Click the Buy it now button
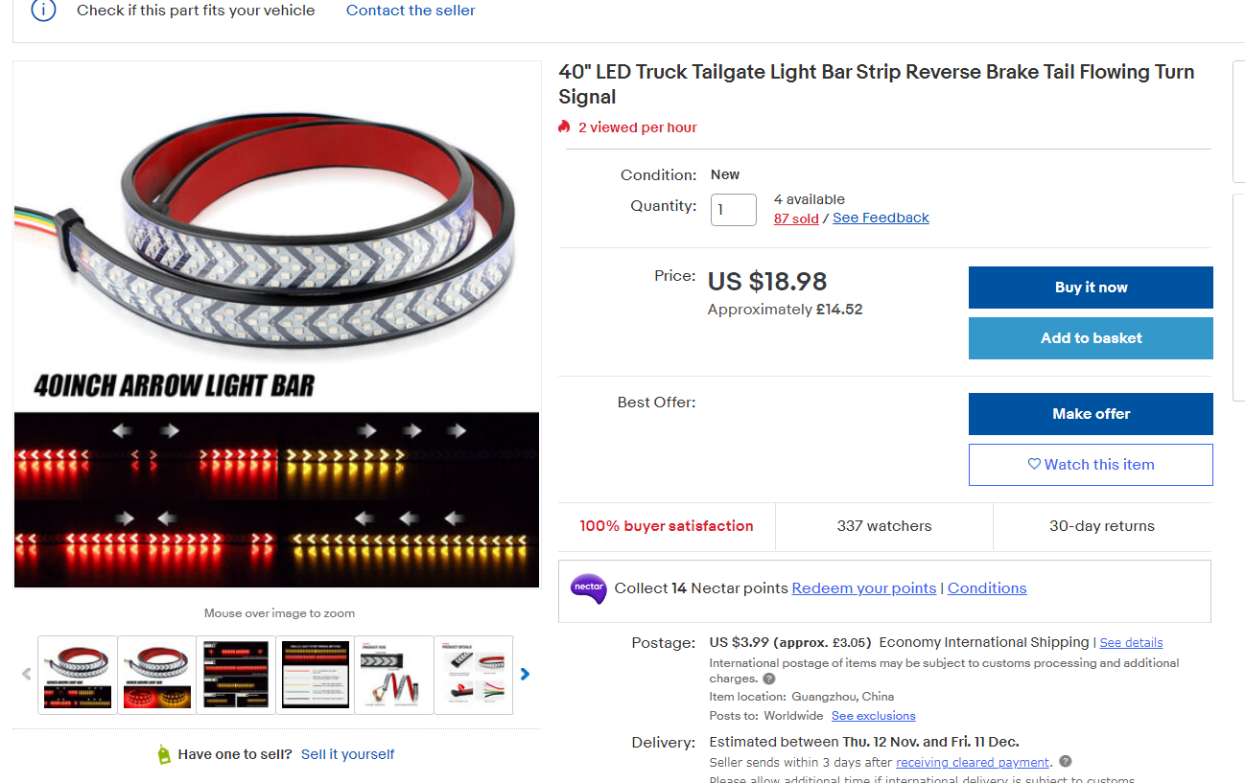1245x783 pixels. 1091,288
